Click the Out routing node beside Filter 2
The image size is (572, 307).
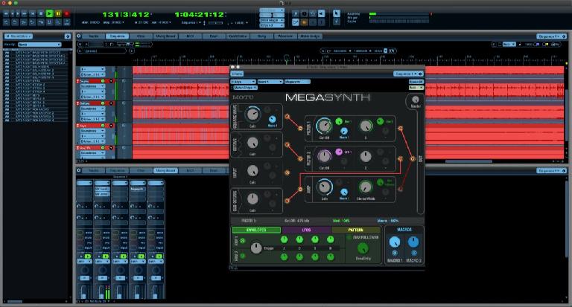coord(413,159)
